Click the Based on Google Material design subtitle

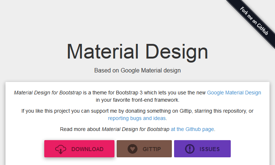pos(137,70)
